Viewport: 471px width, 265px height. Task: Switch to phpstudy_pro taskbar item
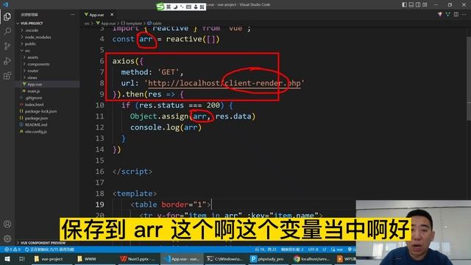(x=267, y=258)
